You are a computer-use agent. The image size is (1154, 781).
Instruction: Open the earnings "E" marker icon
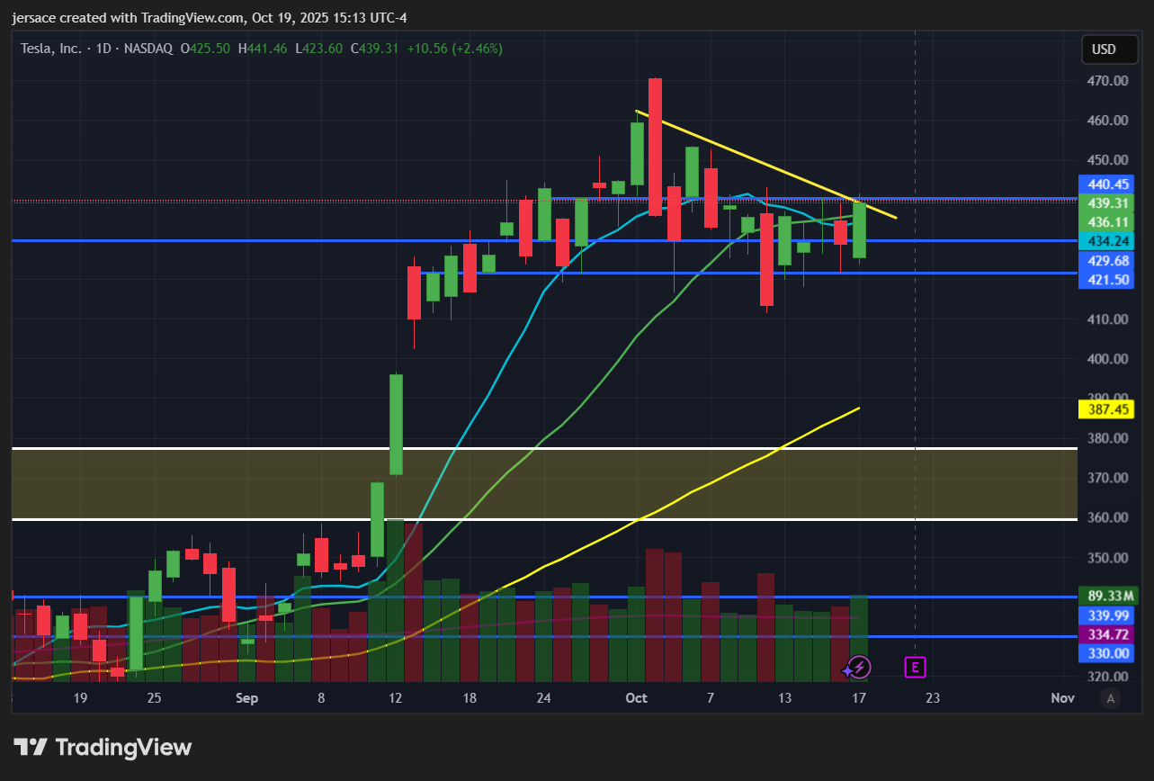pyautogui.click(x=915, y=667)
